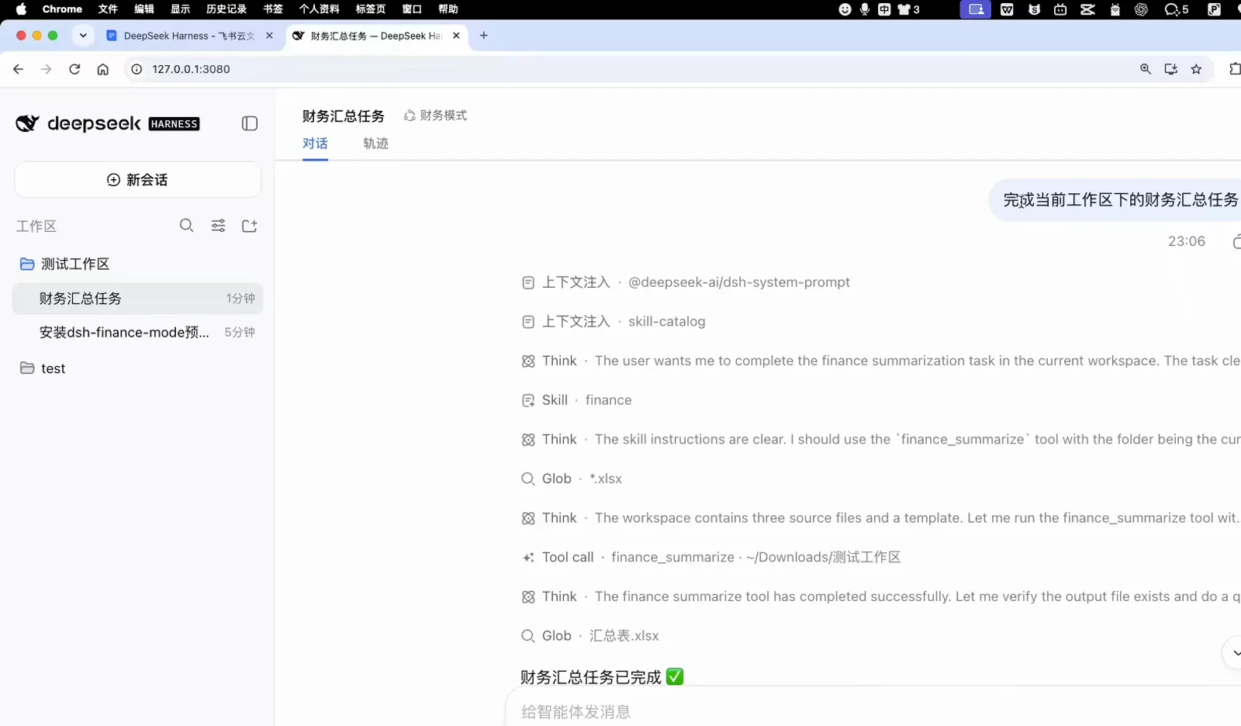This screenshot has width=1241, height=726.
Task: Select the 测试工作区 workspace
Action: tap(75, 264)
